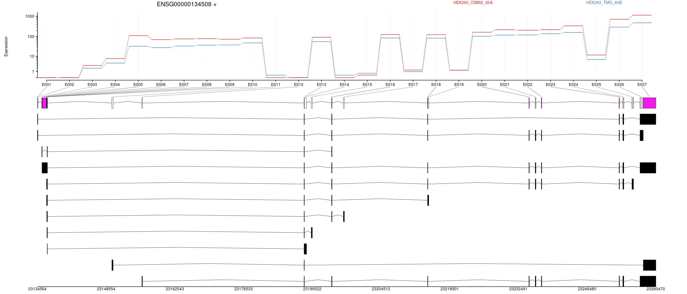Click exon label E014
Screen dimensions: 687x294
[x=344, y=84]
